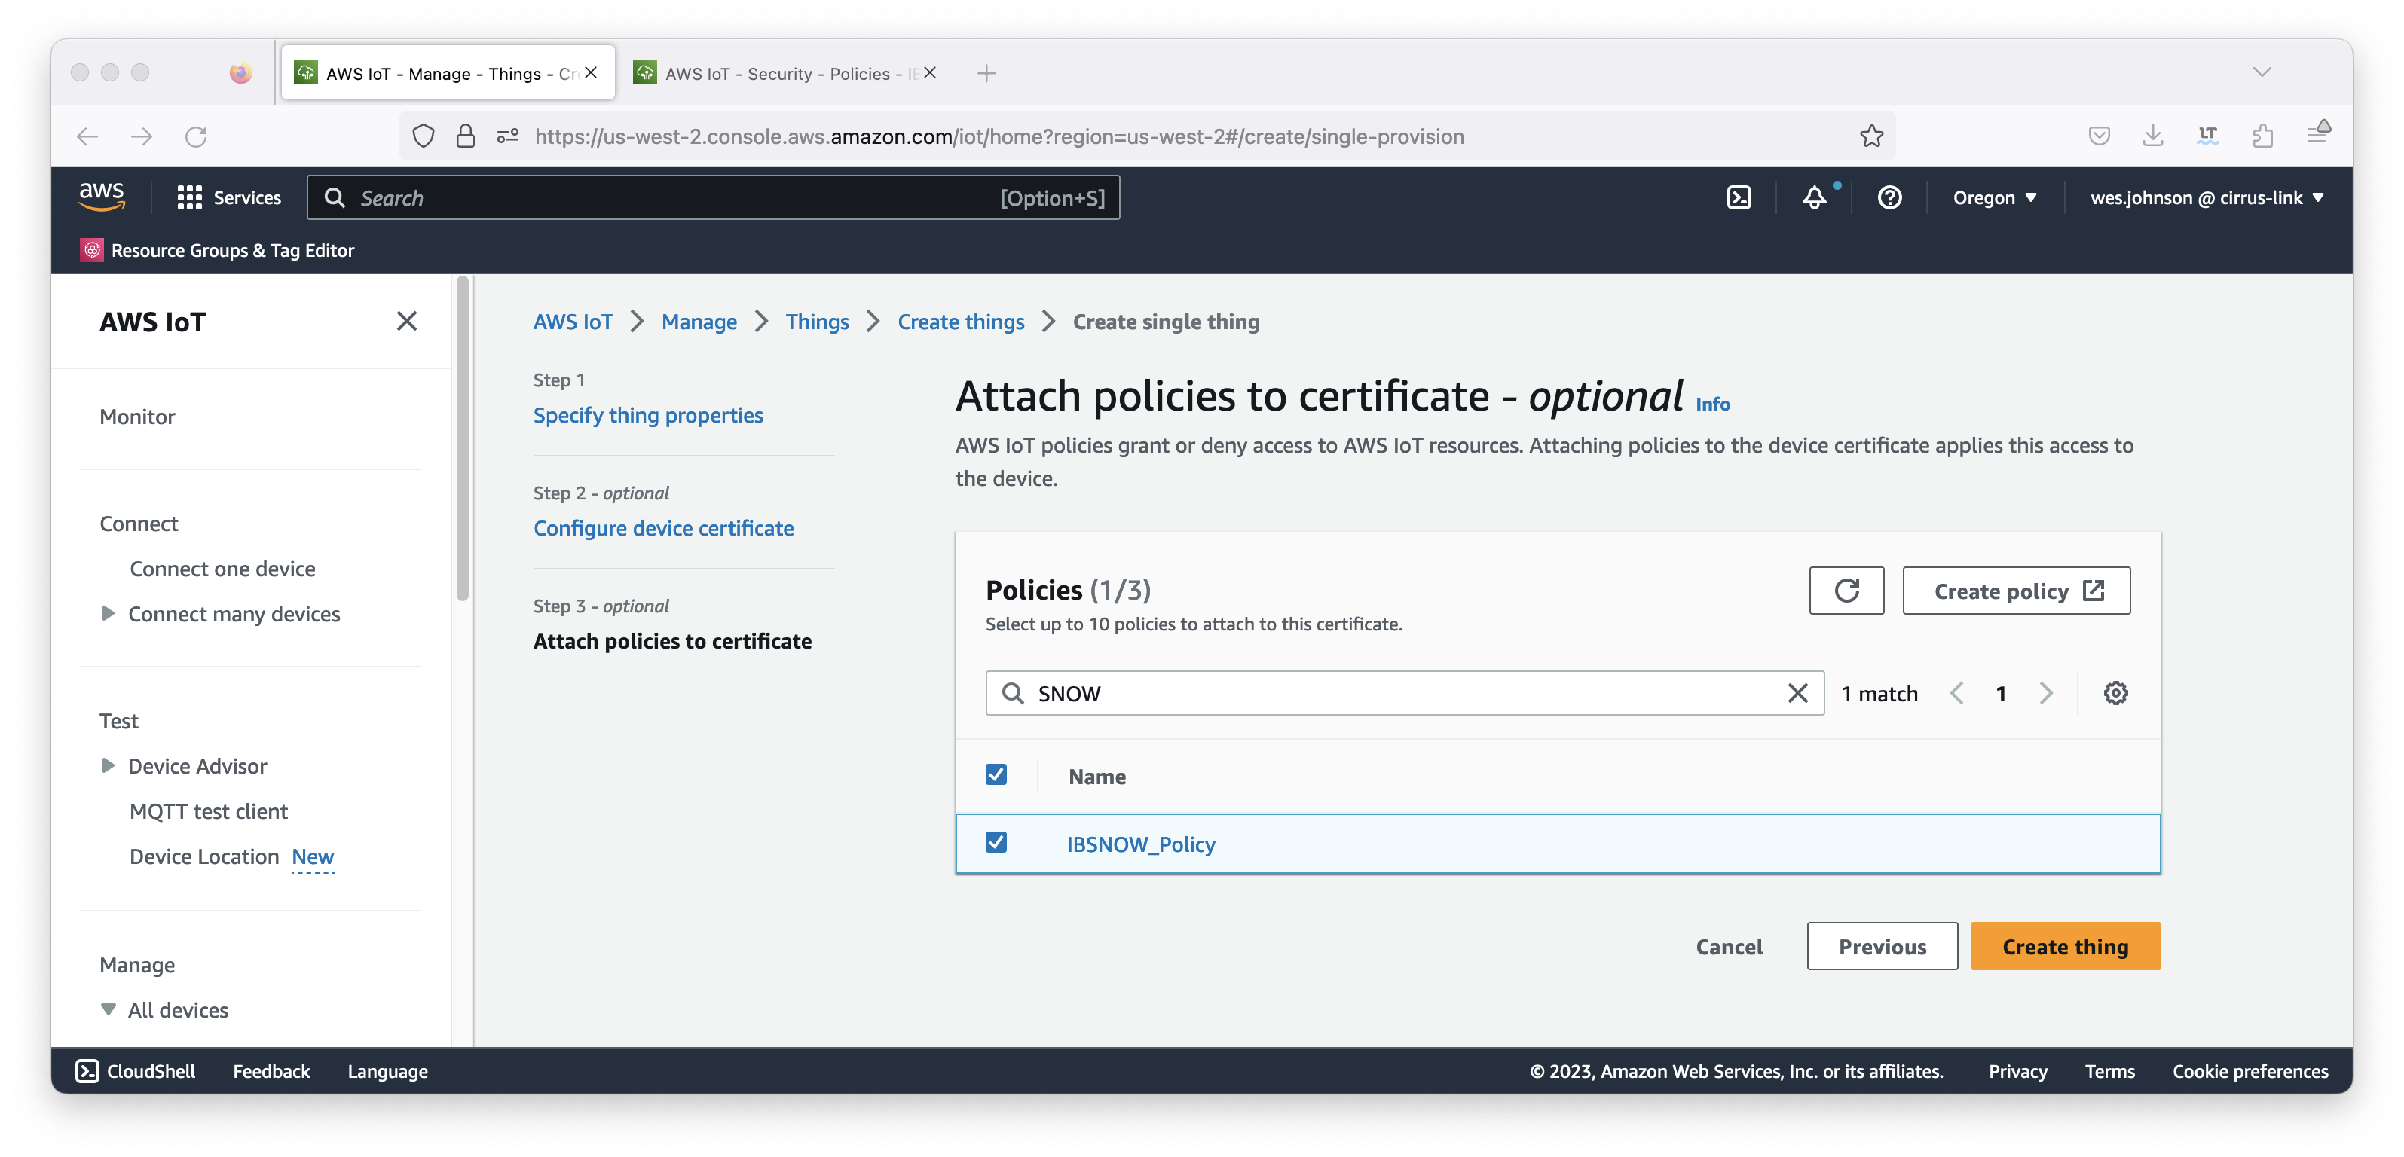
Task: Clear the SNOW filter text
Action: pyautogui.click(x=1797, y=693)
